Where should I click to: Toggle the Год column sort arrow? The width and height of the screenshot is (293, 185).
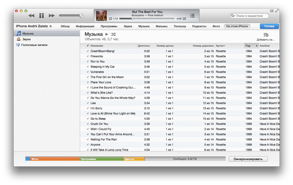pos(257,46)
